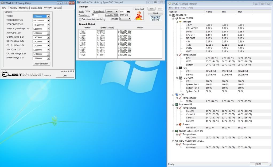The image size is (273, 167).
Task: Click the Quit button in E-LEET
Action: pos(65,75)
